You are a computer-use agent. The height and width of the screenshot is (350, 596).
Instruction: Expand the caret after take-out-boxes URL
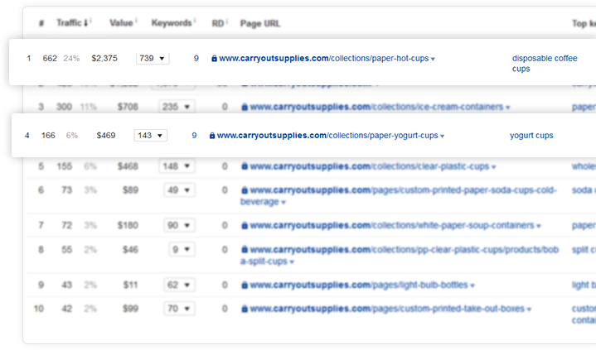coord(529,309)
